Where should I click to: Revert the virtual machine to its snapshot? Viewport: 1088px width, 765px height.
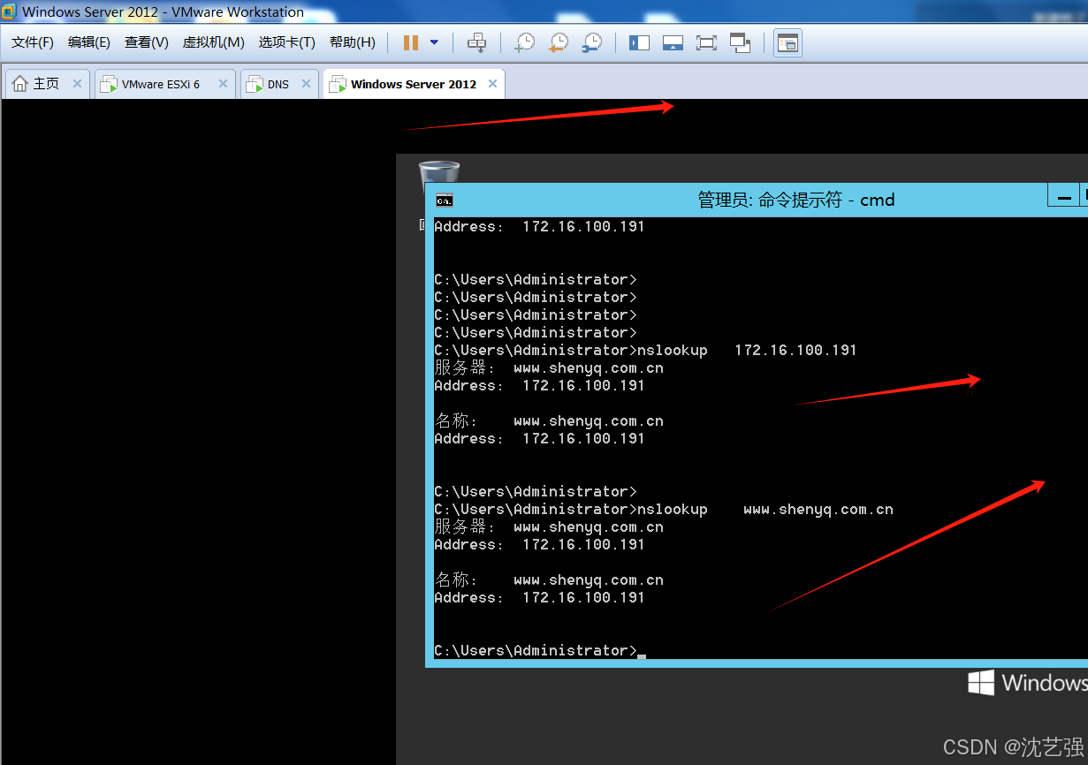(559, 42)
